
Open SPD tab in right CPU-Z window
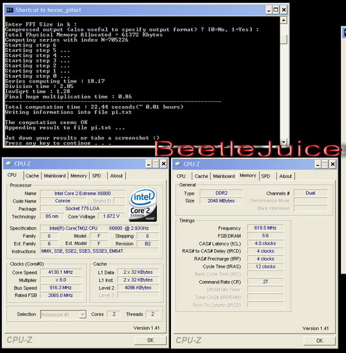(266, 176)
